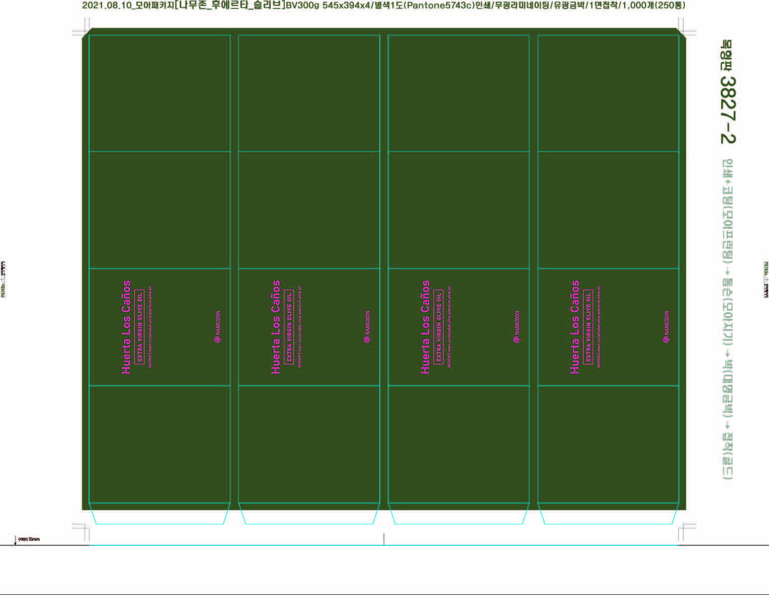Click the 목형판 3827-2 die number label
The width and height of the screenshot is (769, 595).
[x=727, y=92]
